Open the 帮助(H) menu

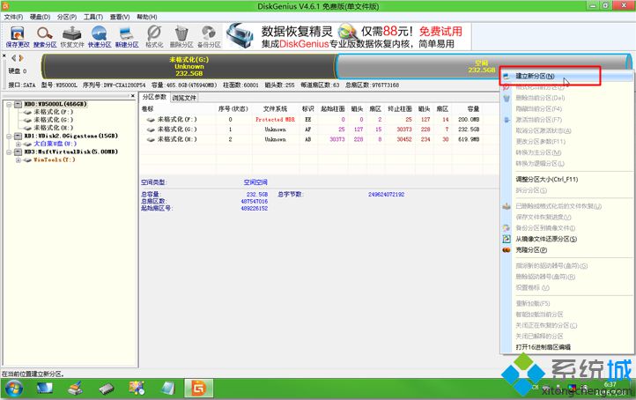[147, 17]
